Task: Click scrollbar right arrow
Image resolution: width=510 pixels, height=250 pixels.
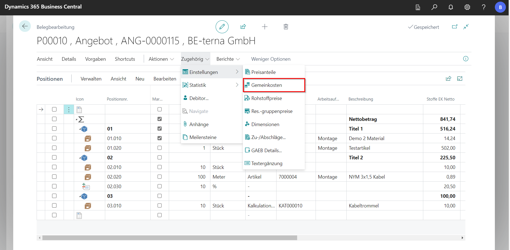Action: pyautogui.click(x=462, y=238)
